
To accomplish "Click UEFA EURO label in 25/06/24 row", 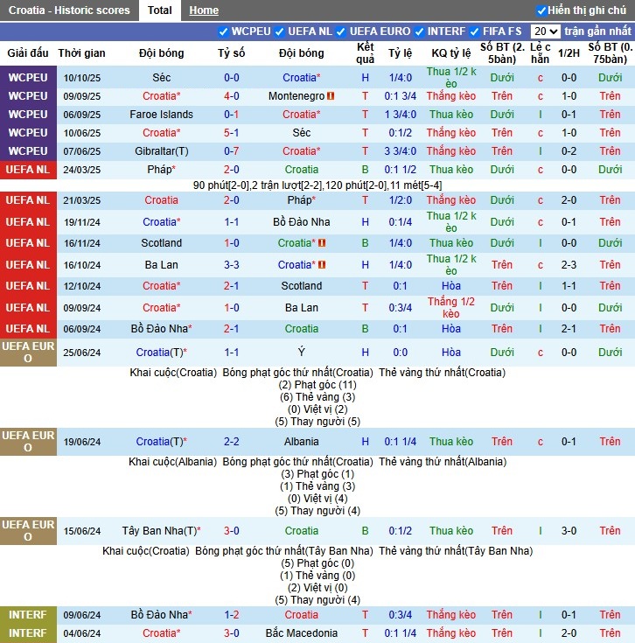I will tap(28, 352).
